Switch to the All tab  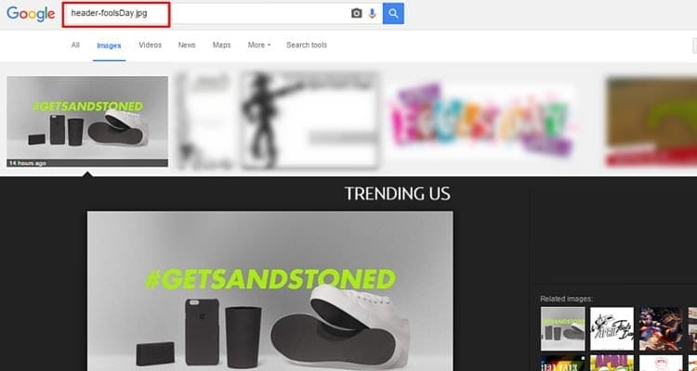click(75, 45)
